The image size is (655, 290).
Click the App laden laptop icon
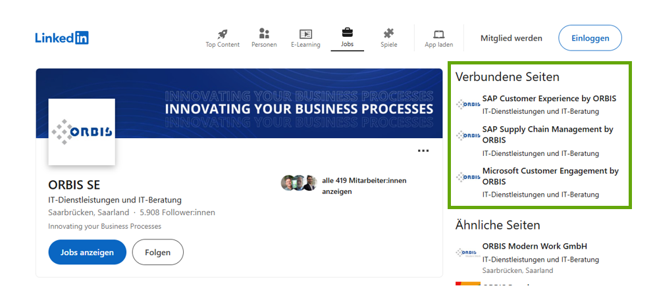pyautogui.click(x=438, y=35)
